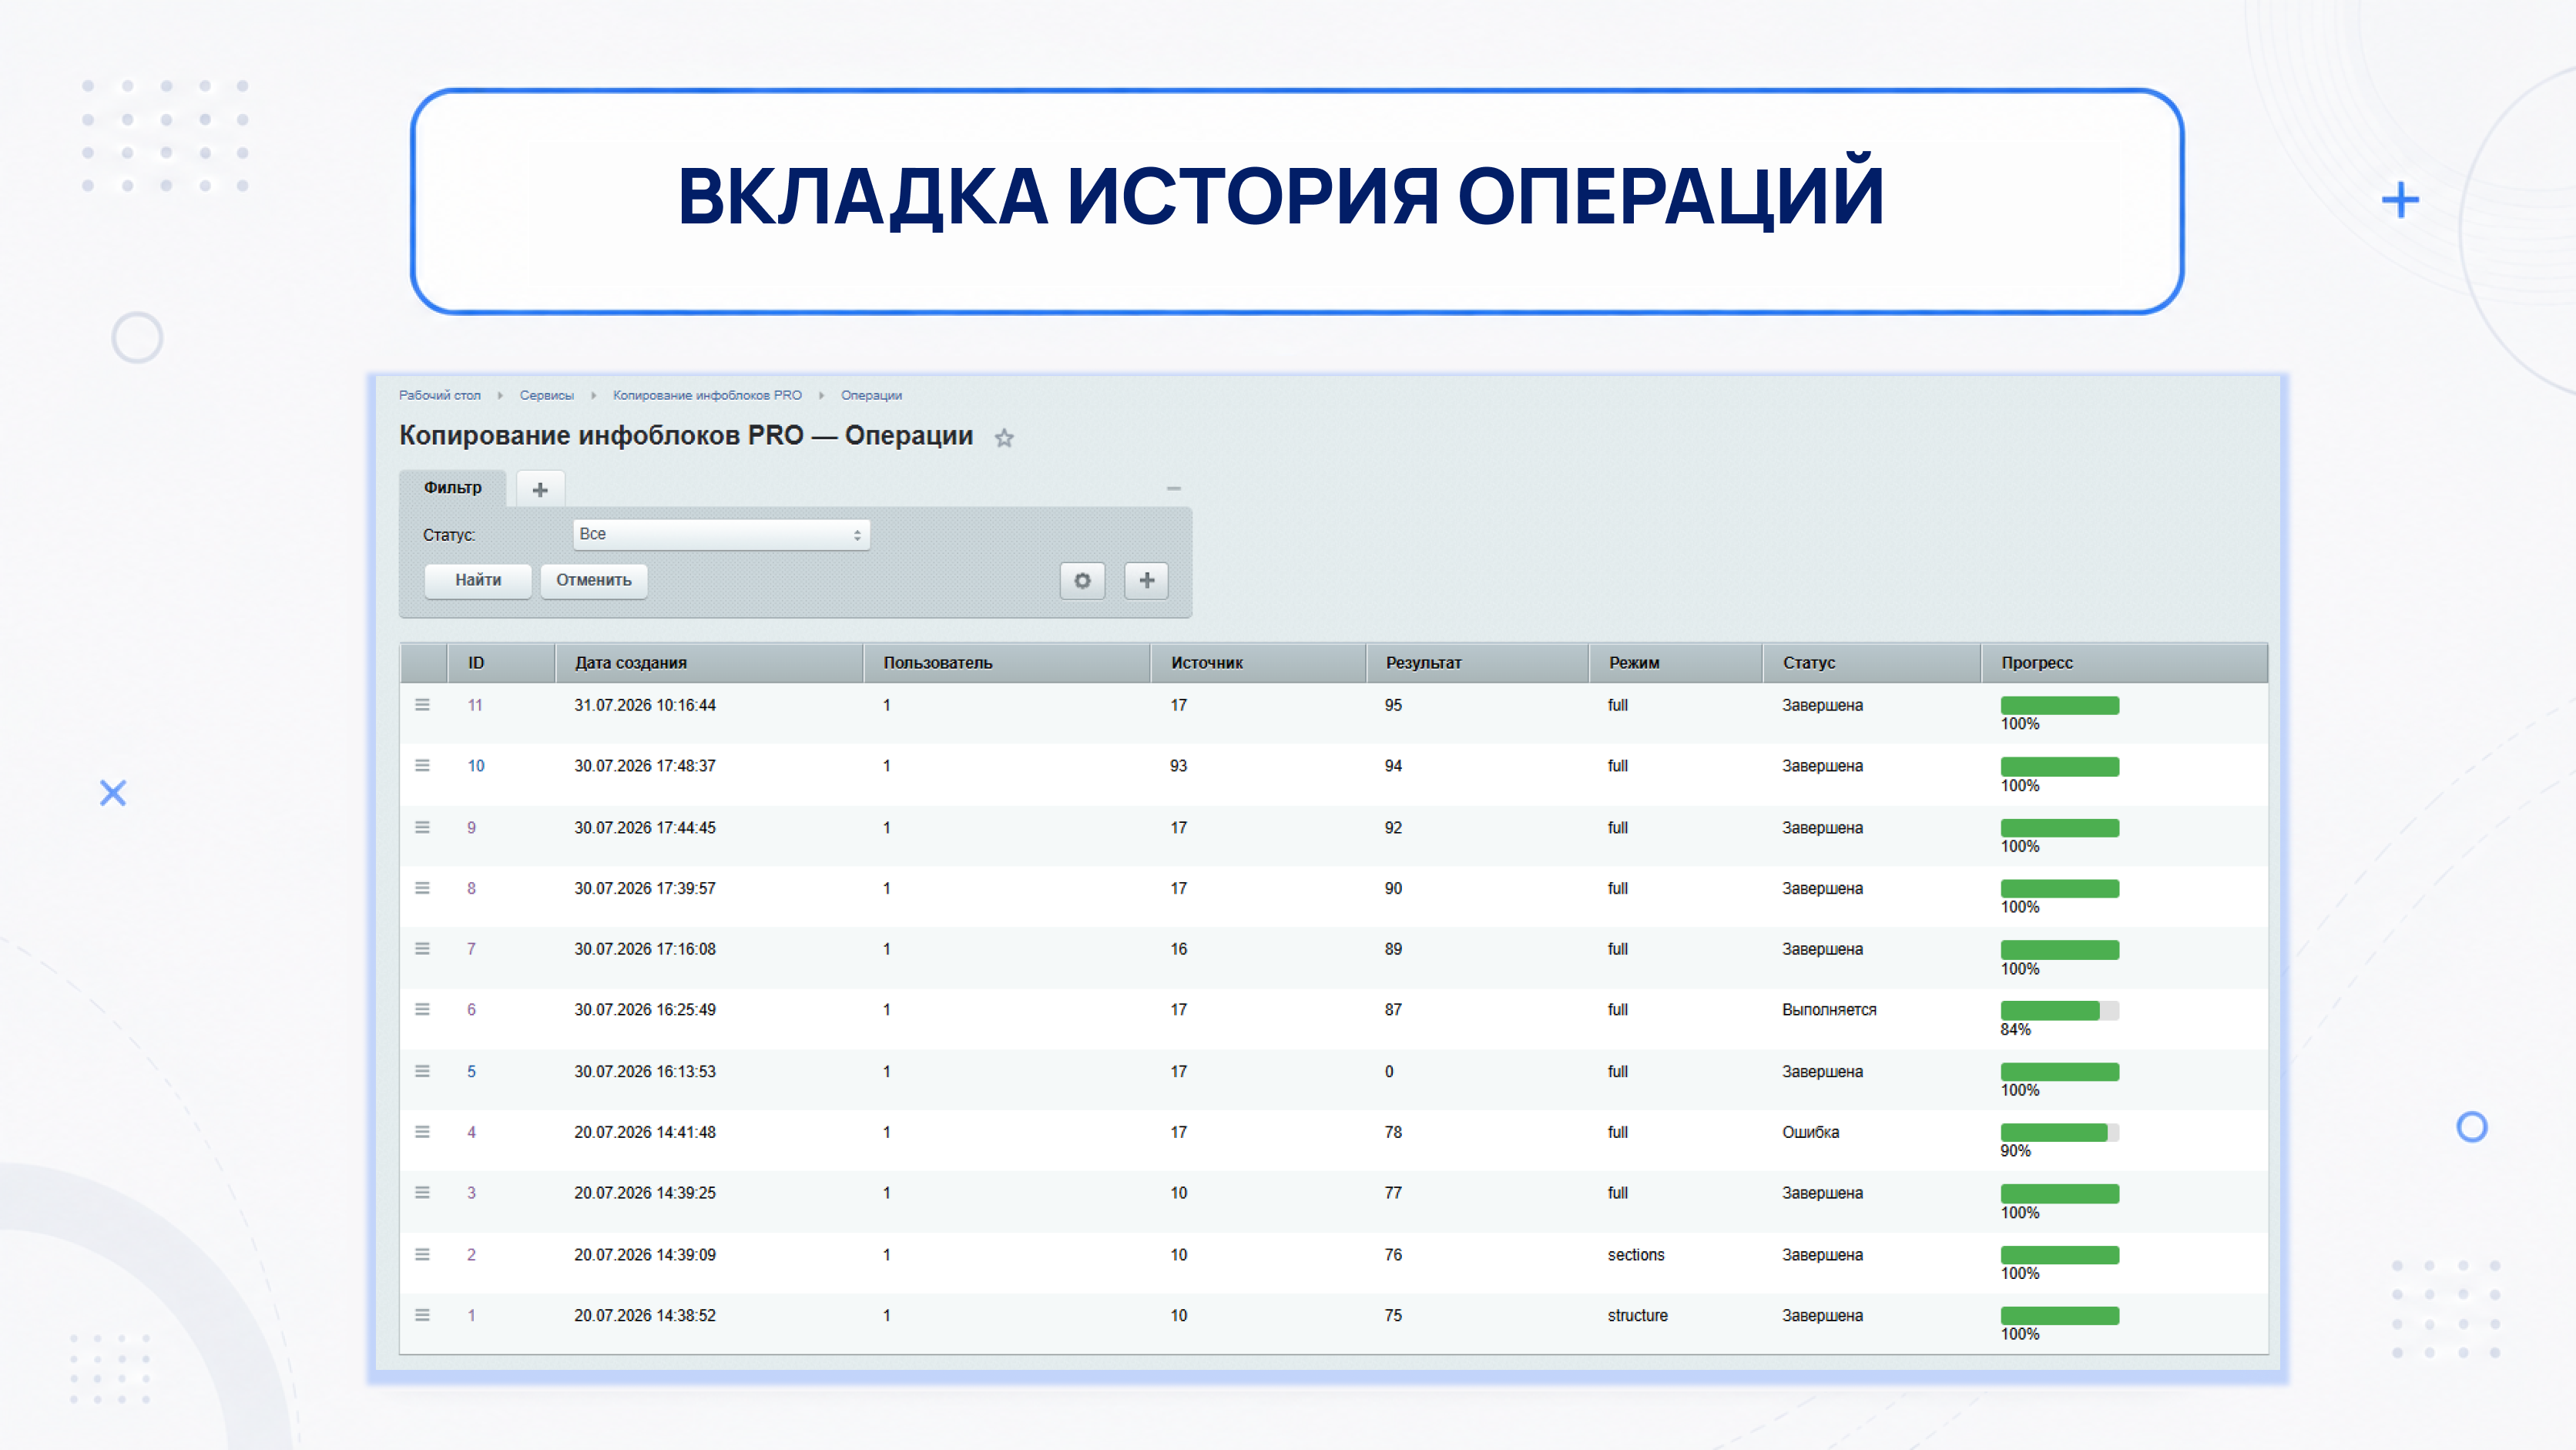Open operation ID 10 link
The width and height of the screenshot is (2576, 1450).
click(x=476, y=766)
